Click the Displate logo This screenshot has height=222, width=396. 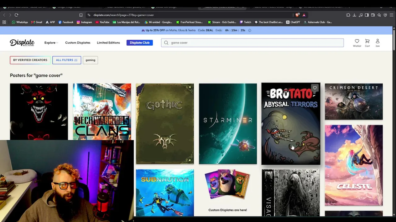point(22,43)
